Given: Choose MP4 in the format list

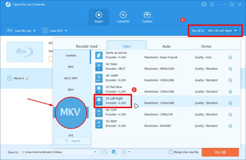Looking at the screenshot, I should (x=71, y=67).
